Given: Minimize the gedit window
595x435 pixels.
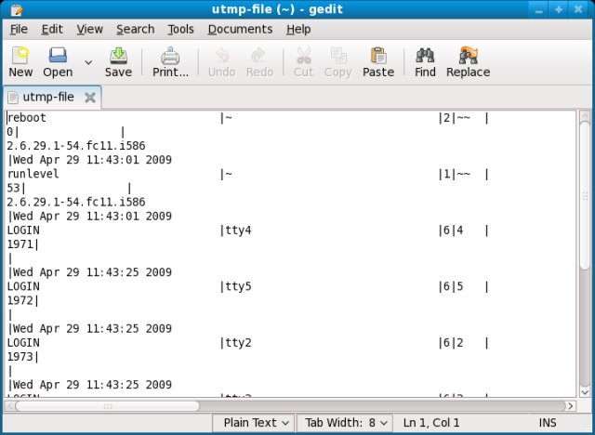Looking at the screenshot, I should click(538, 9).
